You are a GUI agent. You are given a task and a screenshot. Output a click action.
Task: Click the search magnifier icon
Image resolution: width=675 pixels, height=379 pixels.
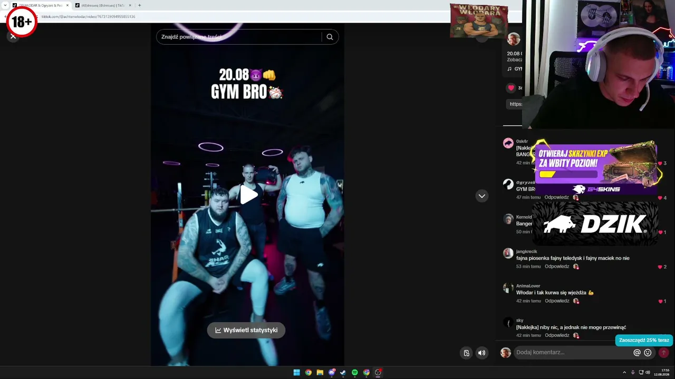pyautogui.click(x=330, y=37)
